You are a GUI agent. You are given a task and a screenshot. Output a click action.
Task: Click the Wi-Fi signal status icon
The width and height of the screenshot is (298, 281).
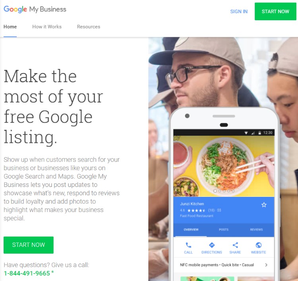(246, 133)
